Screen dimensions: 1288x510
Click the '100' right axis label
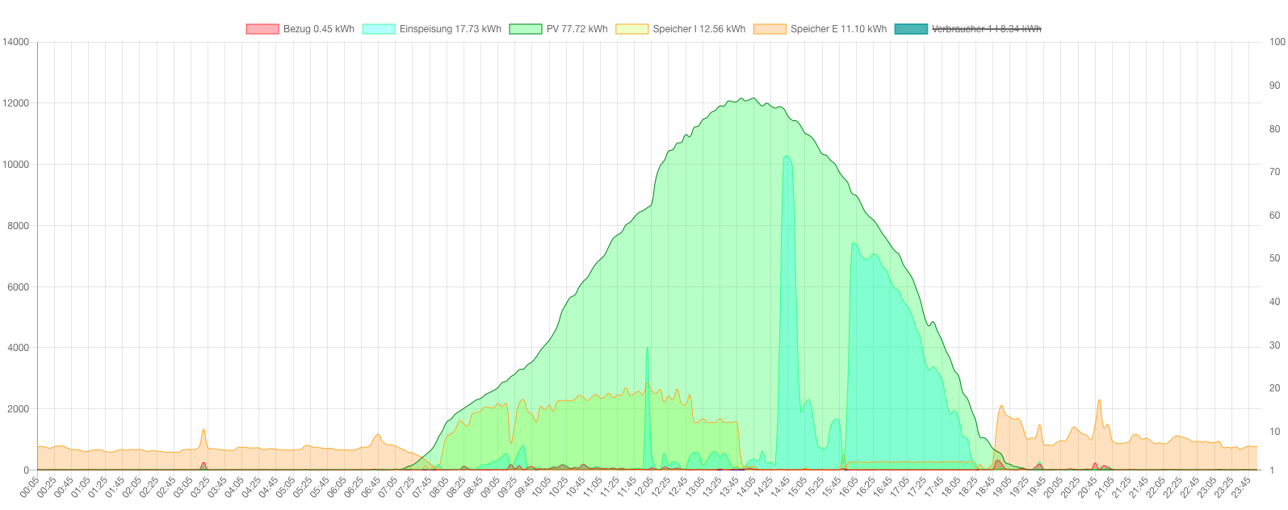(1277, 42)
